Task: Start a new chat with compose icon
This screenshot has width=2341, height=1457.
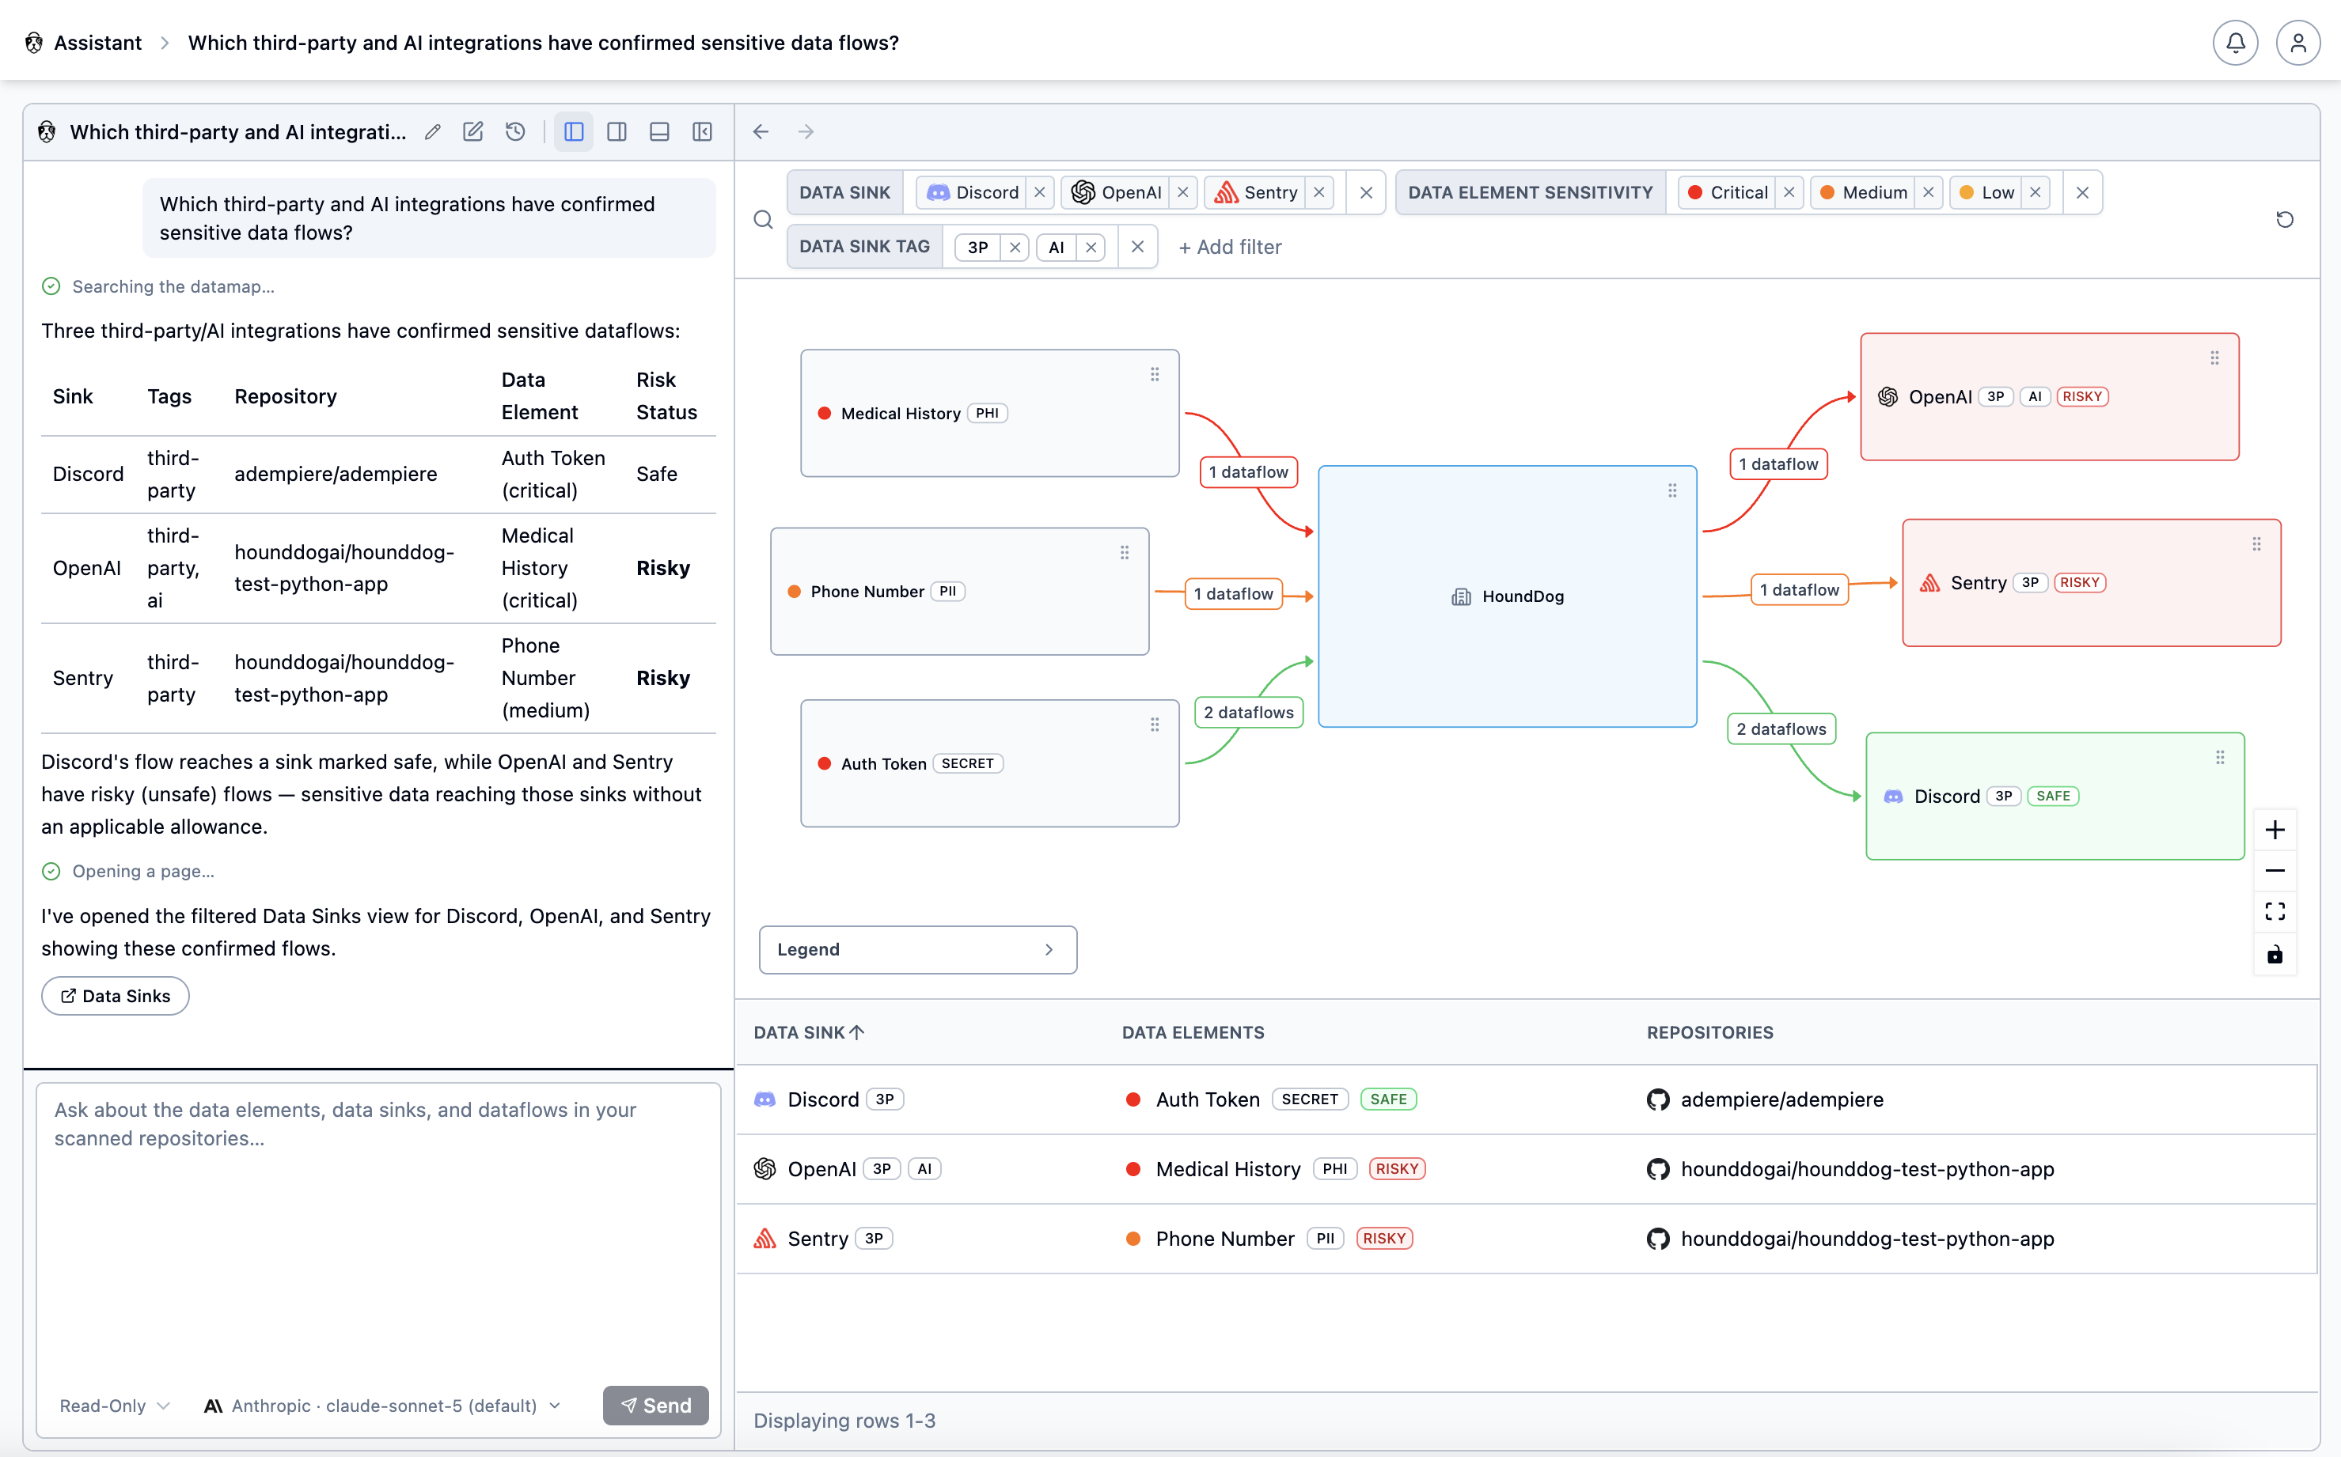Action: click(472, 132)
